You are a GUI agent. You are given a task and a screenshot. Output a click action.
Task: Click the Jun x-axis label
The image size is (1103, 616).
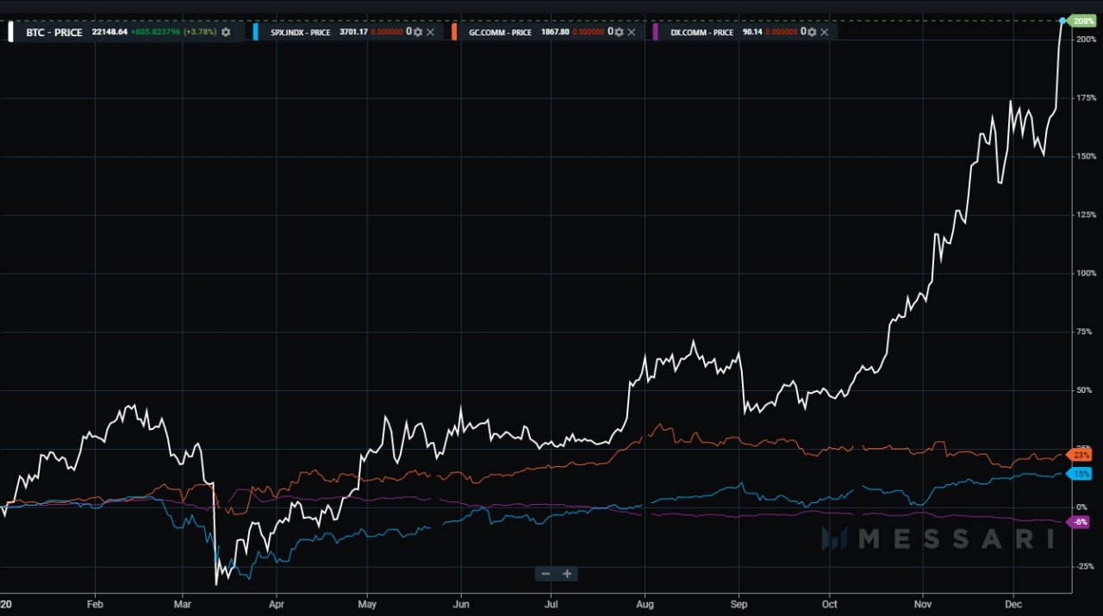(461, 604)
